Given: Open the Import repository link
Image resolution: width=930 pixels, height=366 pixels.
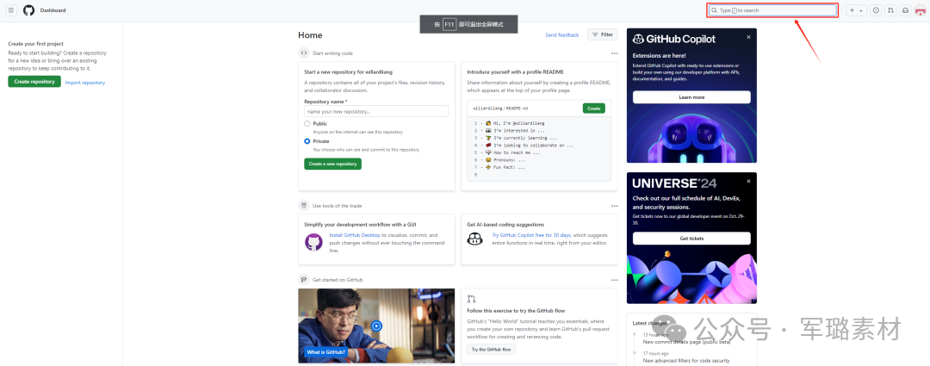Looking at the screenshot, I should pyautogui.click(x=84, y=83).
